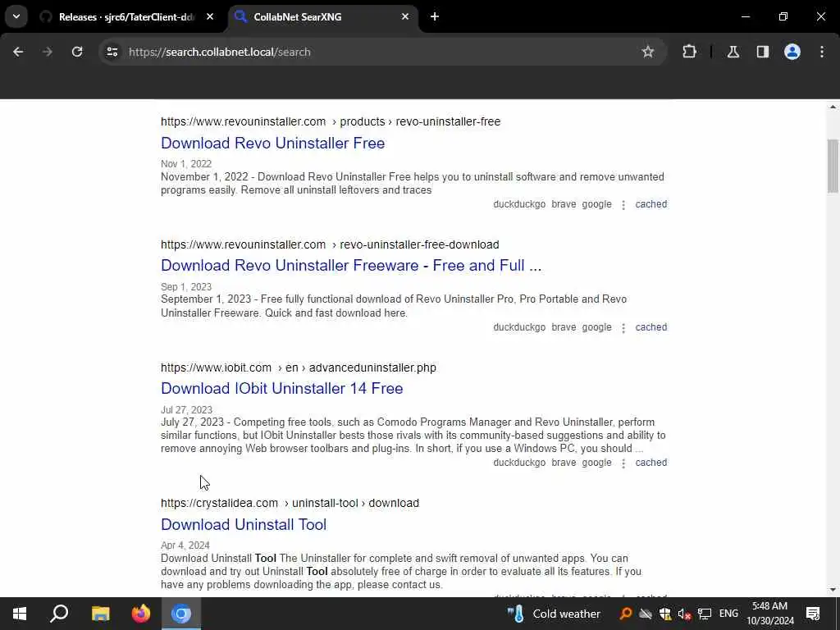Open the Extensions puzzle icon
Screen dimensions: 840x630
tap(689, 52)
